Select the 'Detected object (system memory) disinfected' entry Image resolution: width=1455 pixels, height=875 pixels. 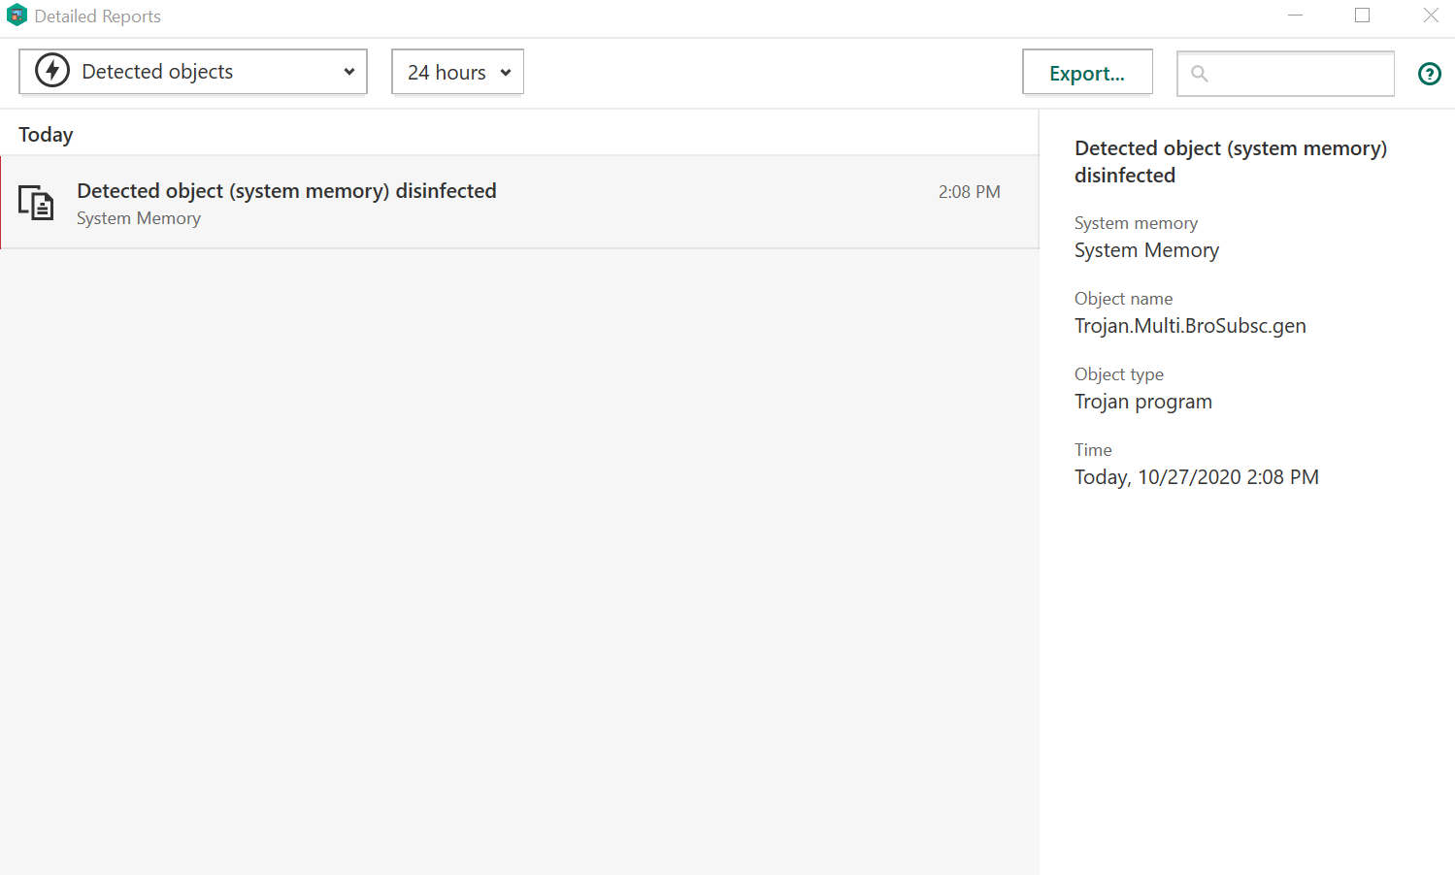pyautogui.click(x=286, y=191)
